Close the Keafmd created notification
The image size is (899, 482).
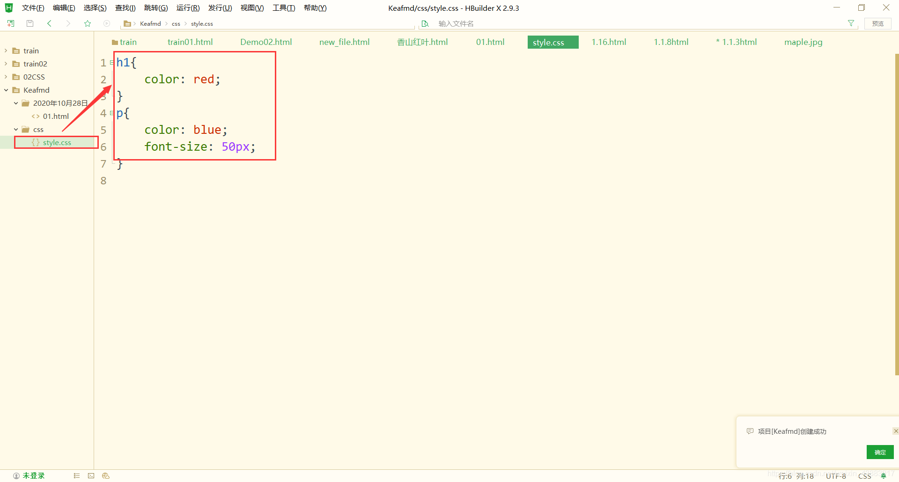[x=895, y=431]
